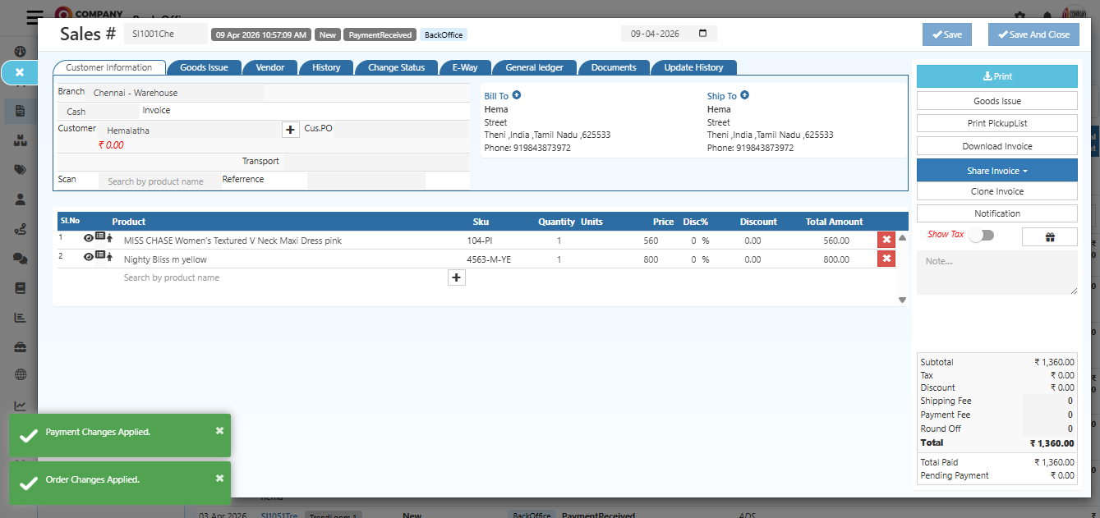This screenshot has height=518, width=1100.
Task: Click the plus icon next to Cus.PO
Action: tap(290, 130)
